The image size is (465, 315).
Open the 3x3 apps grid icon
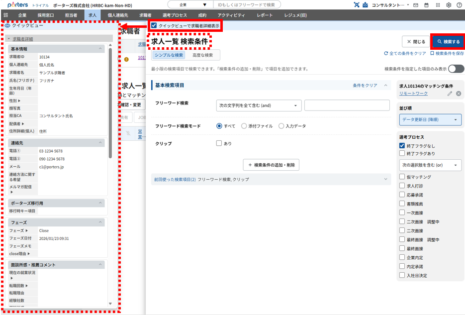(x=438, y=5)
